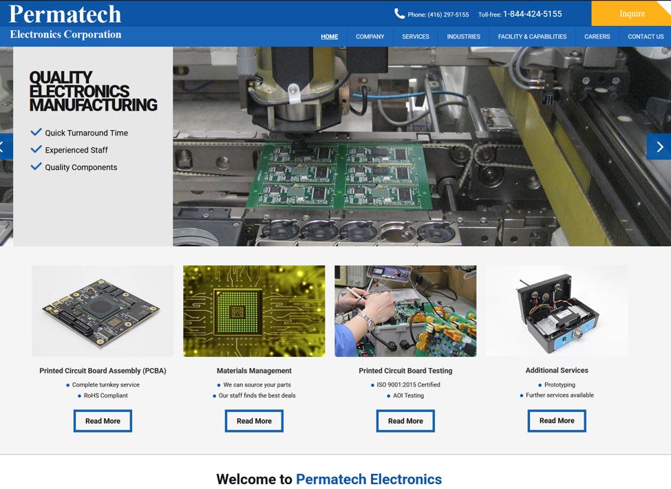The height and width of the screenshot is (489, 671).
Task: Read More under Additional Services
Action: tap(557, 420)
